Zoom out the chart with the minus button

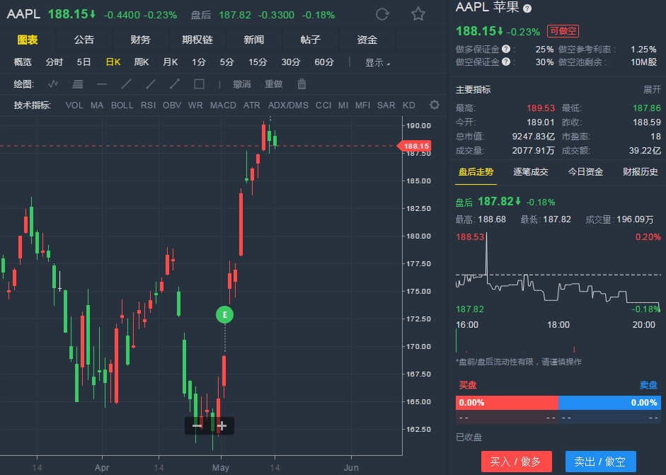coord(197,425)
